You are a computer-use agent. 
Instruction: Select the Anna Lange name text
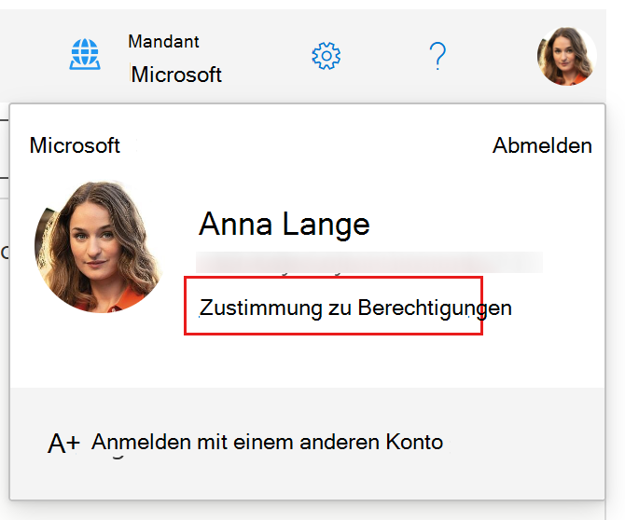pos(285,225)
